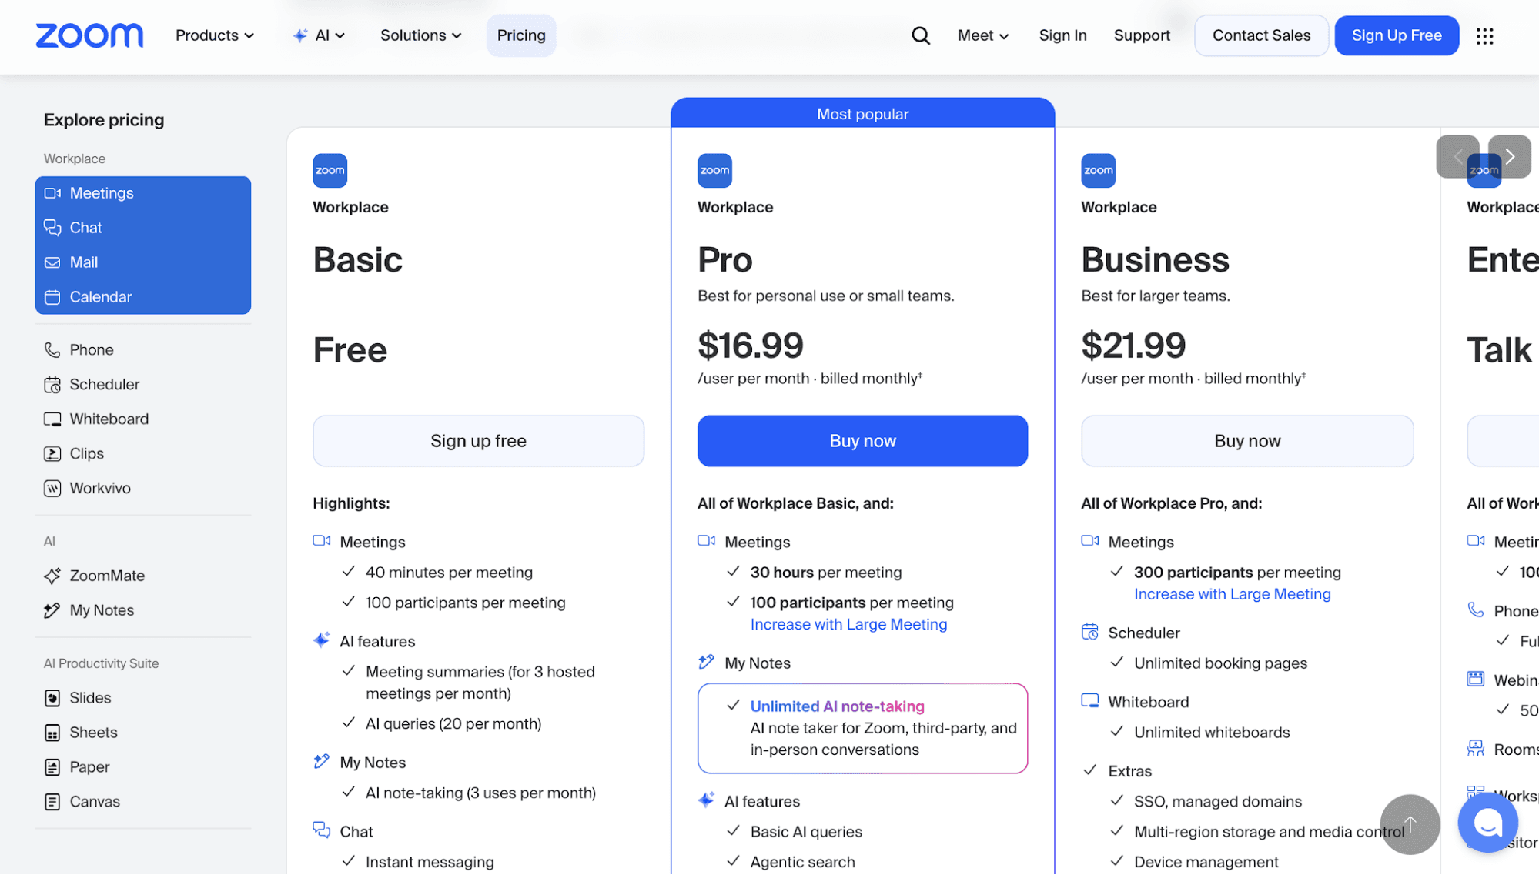Go to previous plans with left arrow

coord(1457,157)
